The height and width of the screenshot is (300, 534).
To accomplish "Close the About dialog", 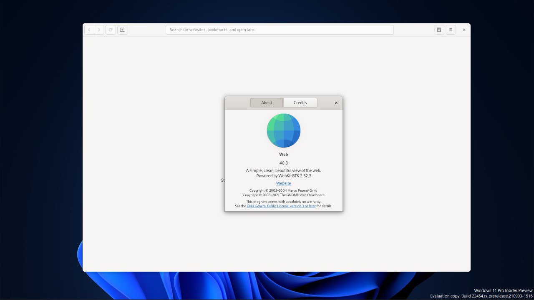I will pos(336,102).
